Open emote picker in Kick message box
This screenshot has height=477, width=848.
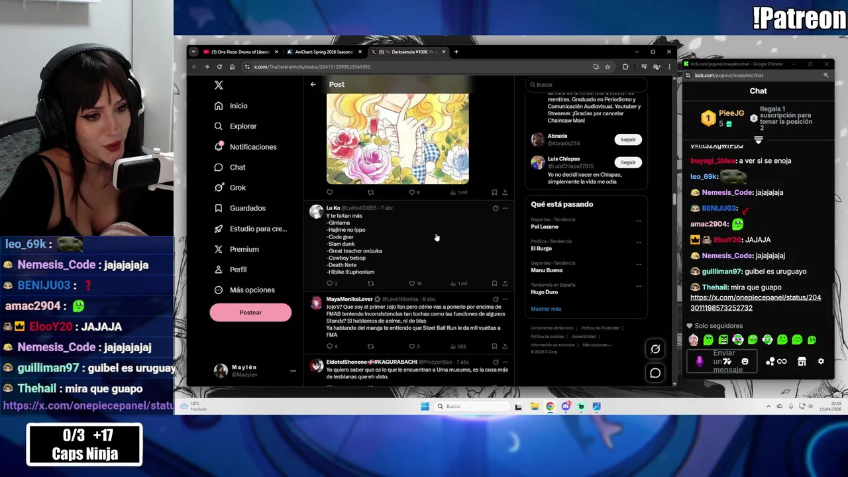[745, 361]
